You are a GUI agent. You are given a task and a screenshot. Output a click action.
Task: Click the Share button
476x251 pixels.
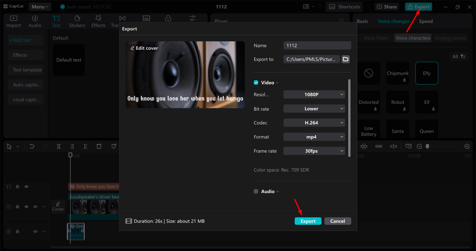coord(387,7)
